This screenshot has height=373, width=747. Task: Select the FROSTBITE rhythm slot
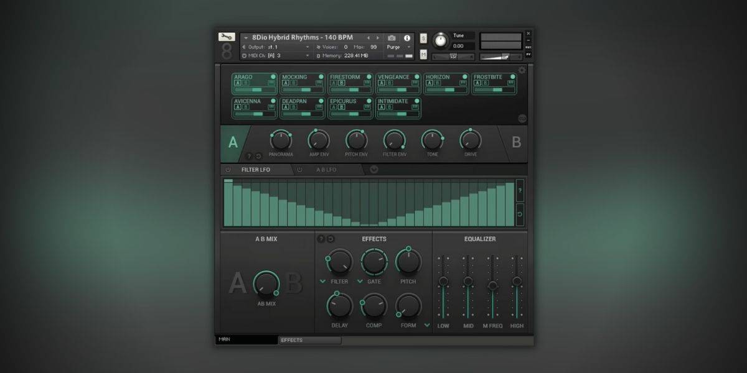[x=494, y=83]
